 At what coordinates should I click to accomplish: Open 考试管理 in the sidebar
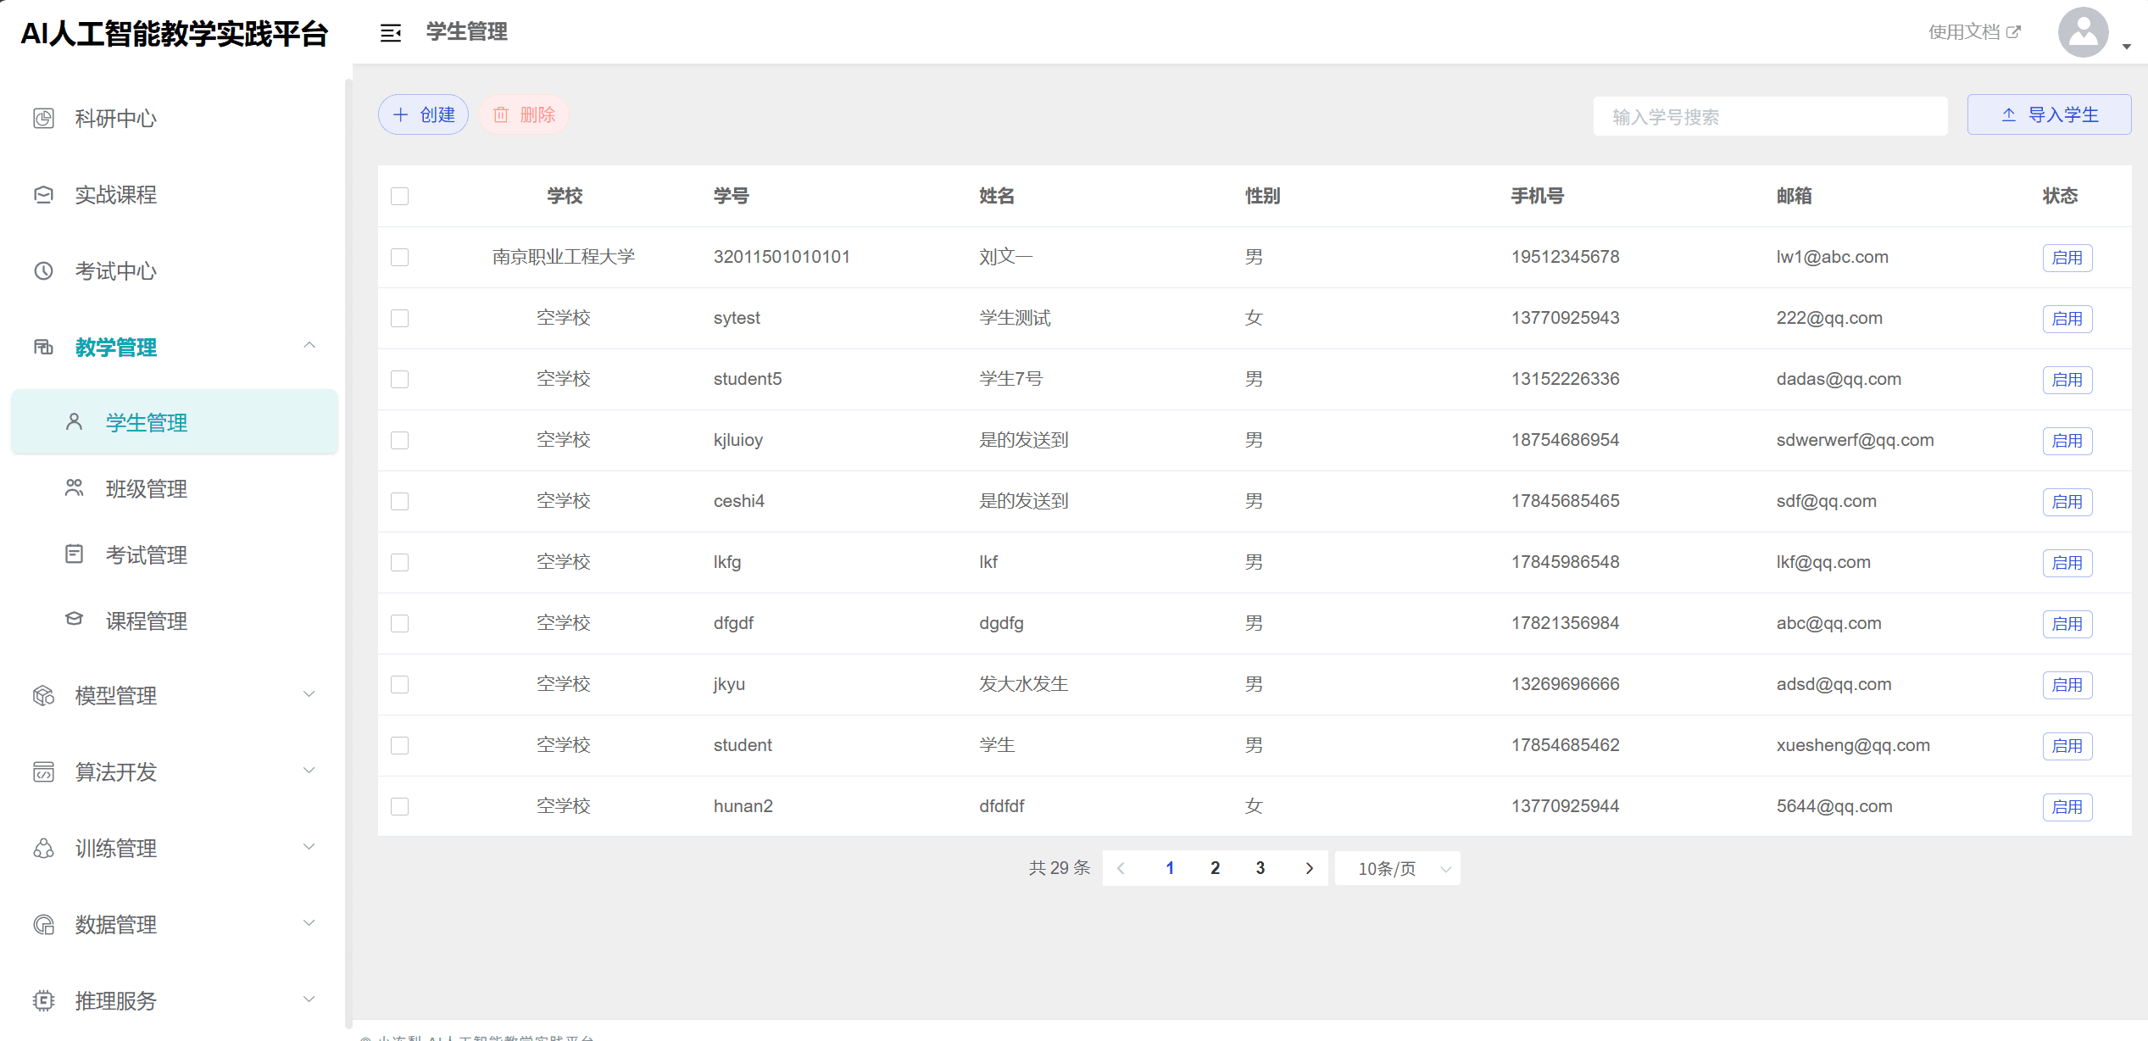(146, 555)
